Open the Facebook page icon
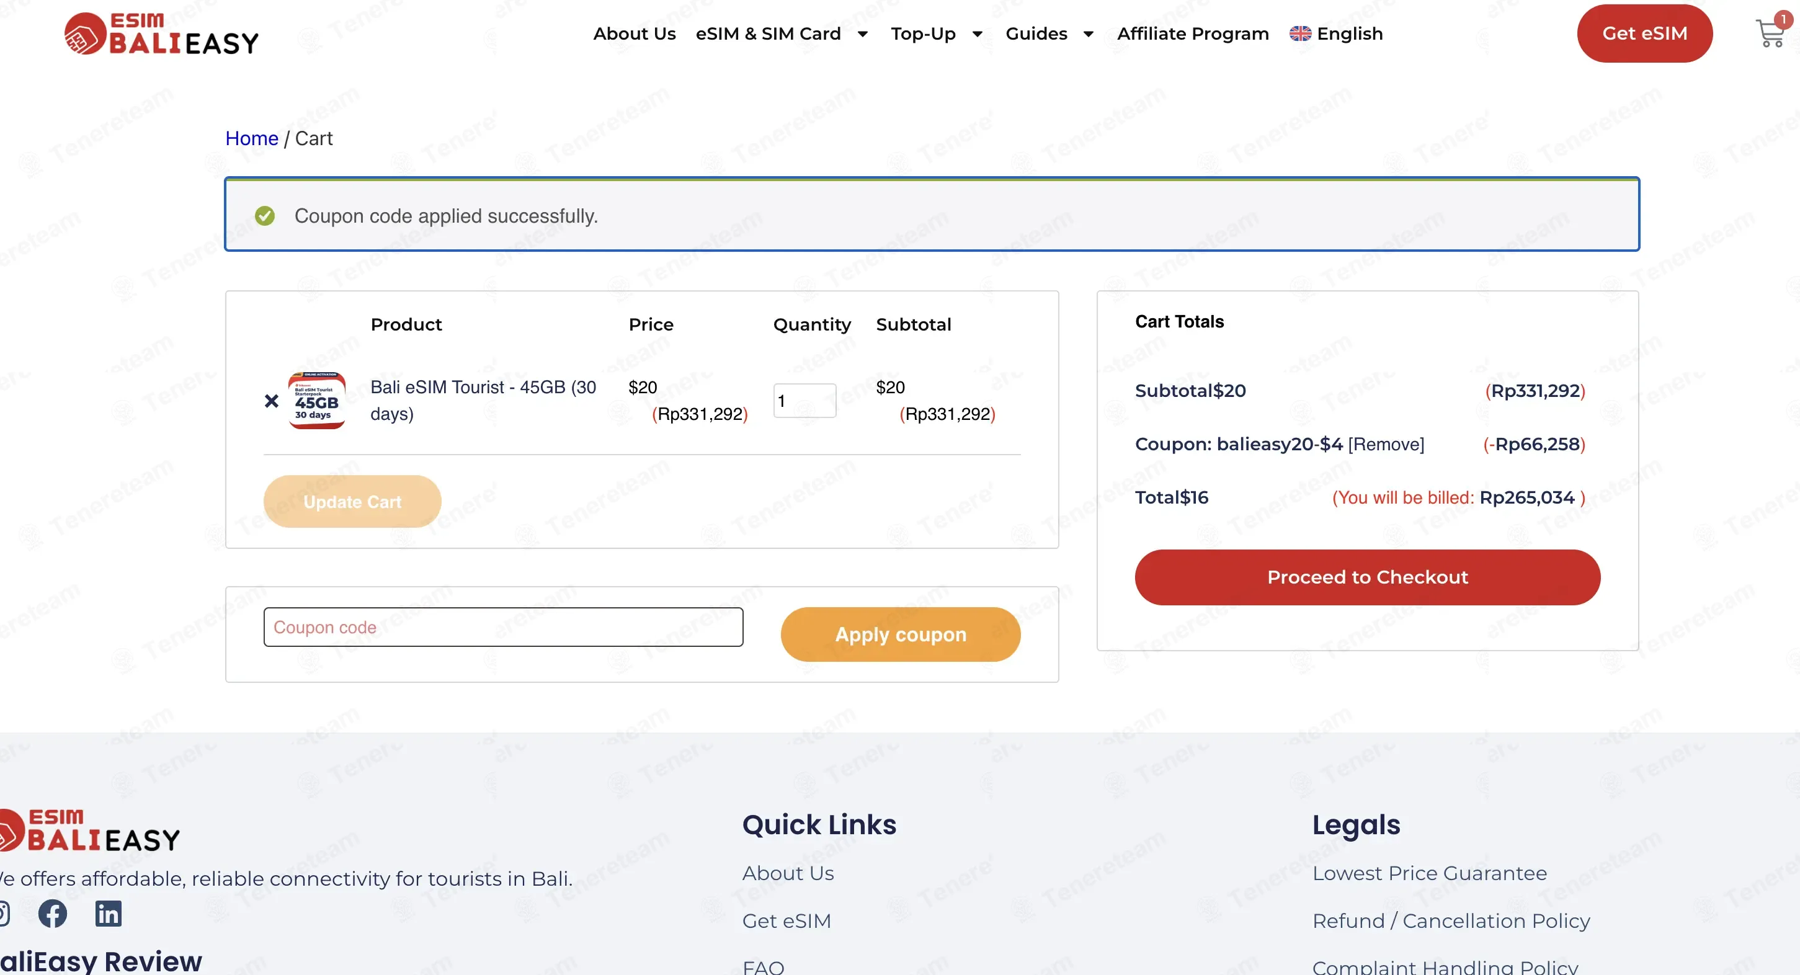 coord(52,914)
